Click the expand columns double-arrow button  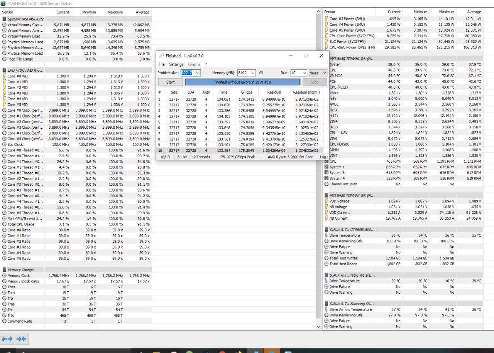(7, 339)
